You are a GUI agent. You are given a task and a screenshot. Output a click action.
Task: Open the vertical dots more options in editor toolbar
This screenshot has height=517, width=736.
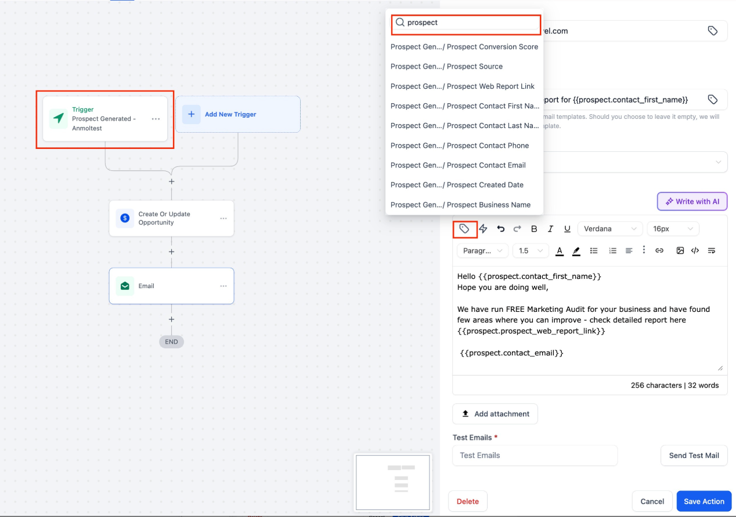644,250
